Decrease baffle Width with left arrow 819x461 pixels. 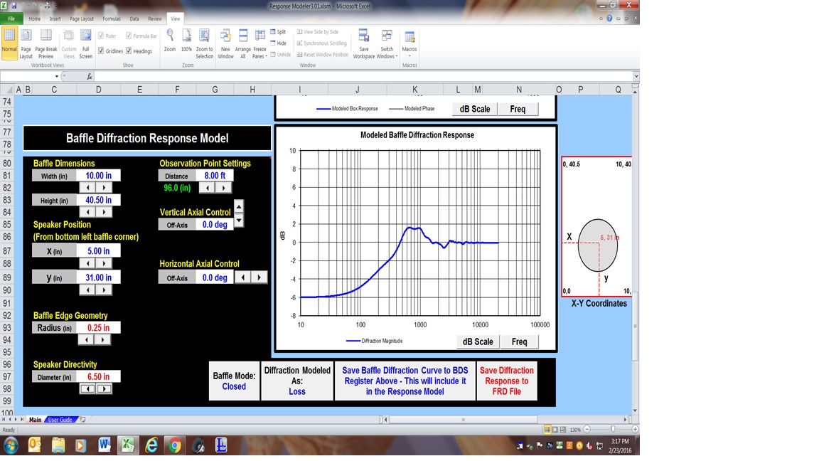tap(87, 188)
